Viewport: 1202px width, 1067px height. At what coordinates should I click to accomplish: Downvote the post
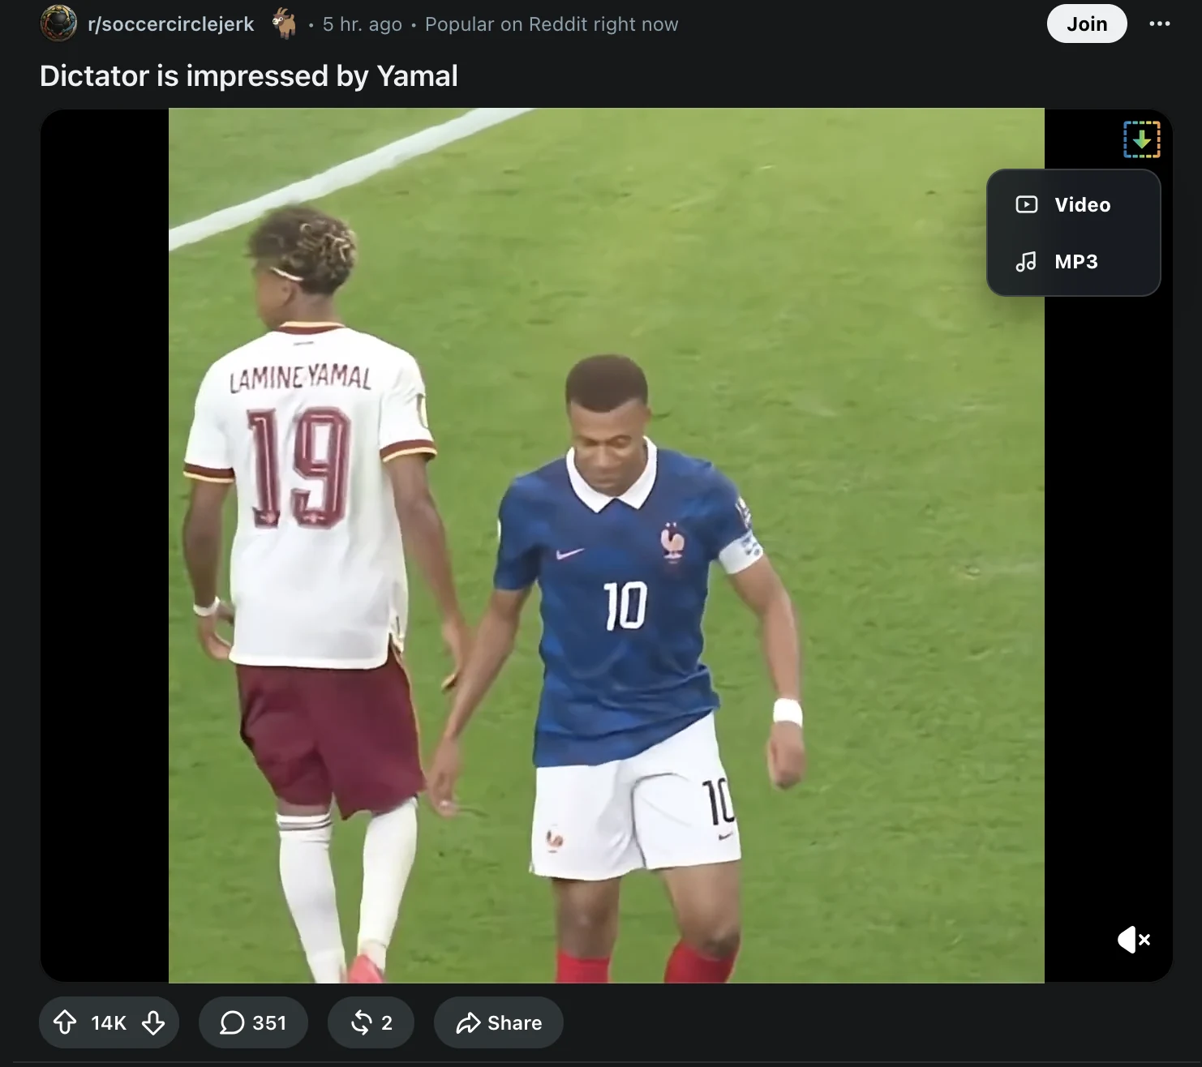pos(153,1022)
